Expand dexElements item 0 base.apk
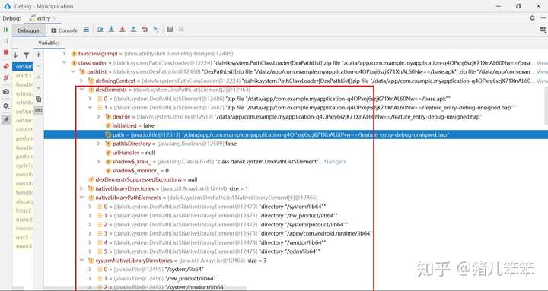Screen dimensions: 548x291 (90, 99)
